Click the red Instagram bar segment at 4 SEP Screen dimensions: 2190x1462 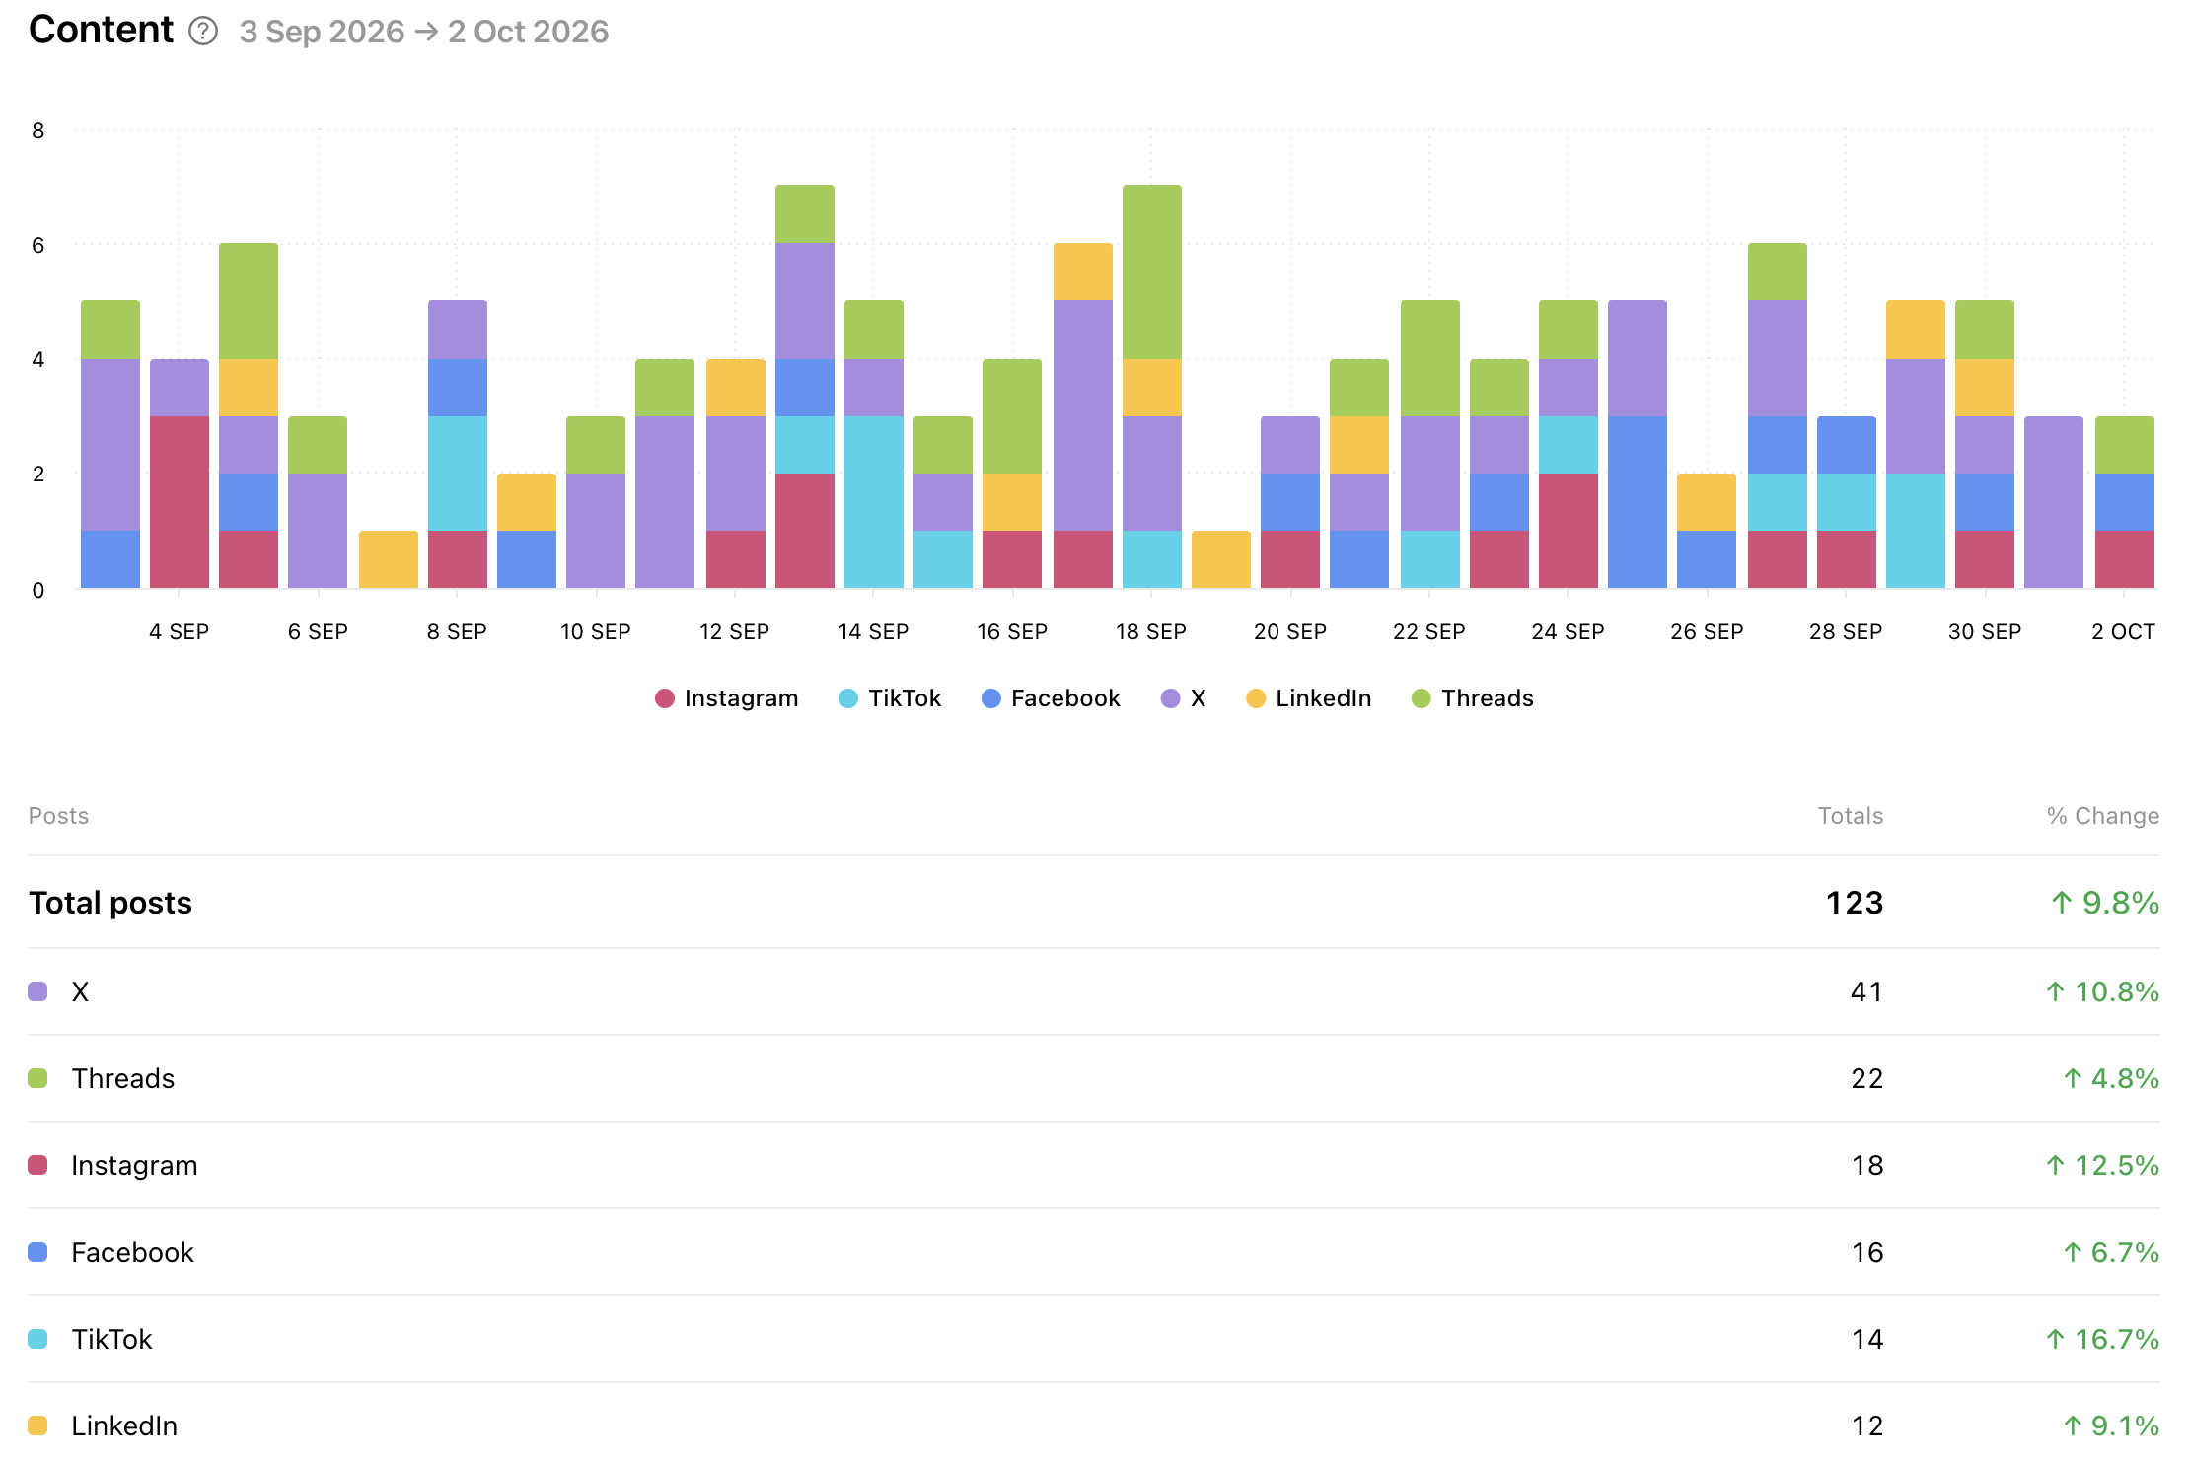tap(180, 502)
